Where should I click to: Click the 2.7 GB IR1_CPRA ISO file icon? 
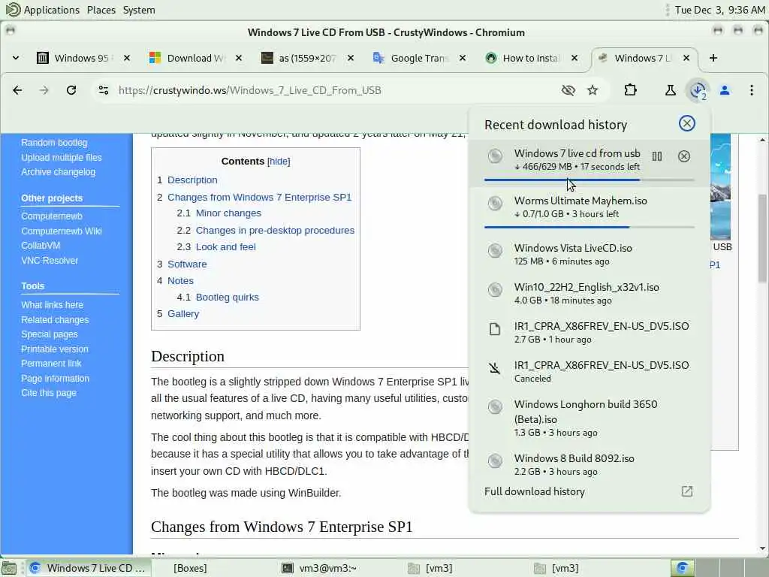(495, 329)
